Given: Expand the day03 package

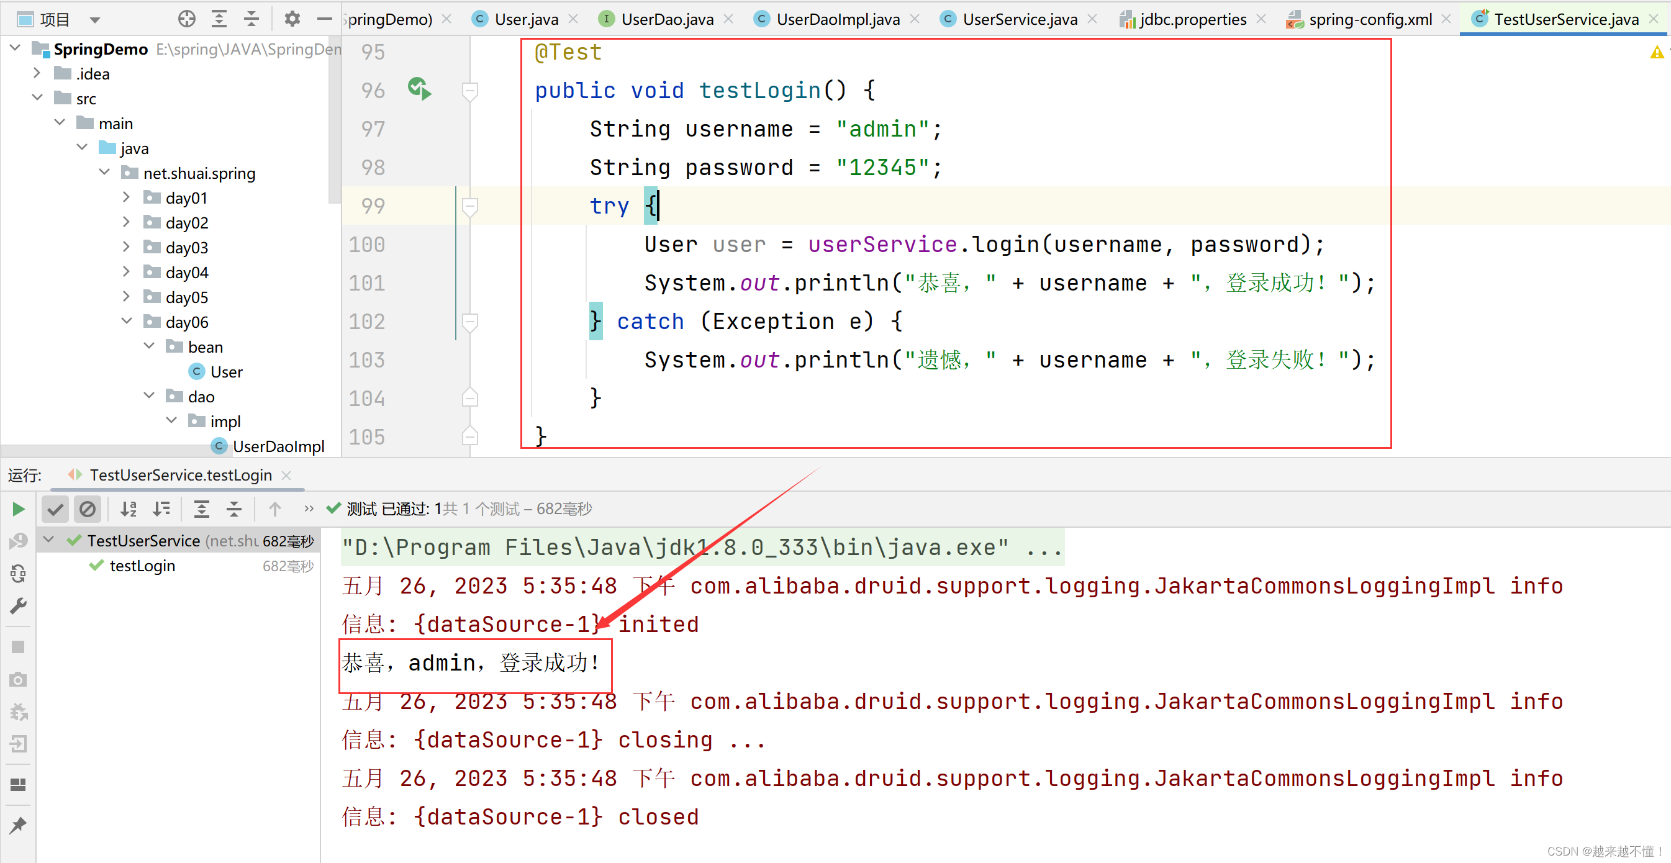Looking at the screenshot, I should tap(127, 246).
